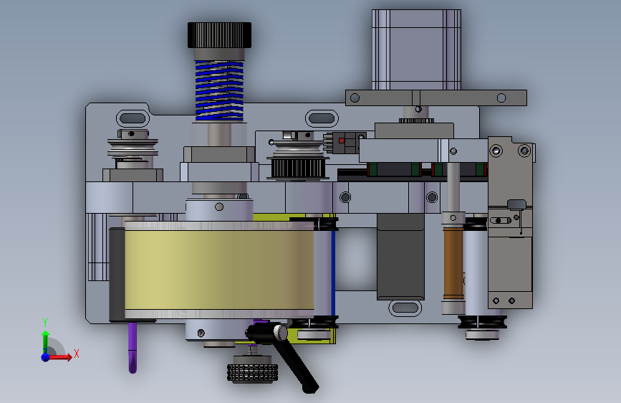621x403 pixels.
Task: Click the Y axis label text
Action: [45, 323]
